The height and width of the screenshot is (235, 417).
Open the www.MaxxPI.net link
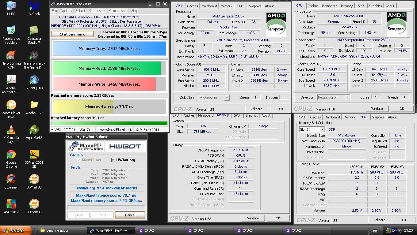tap(112, 130)
